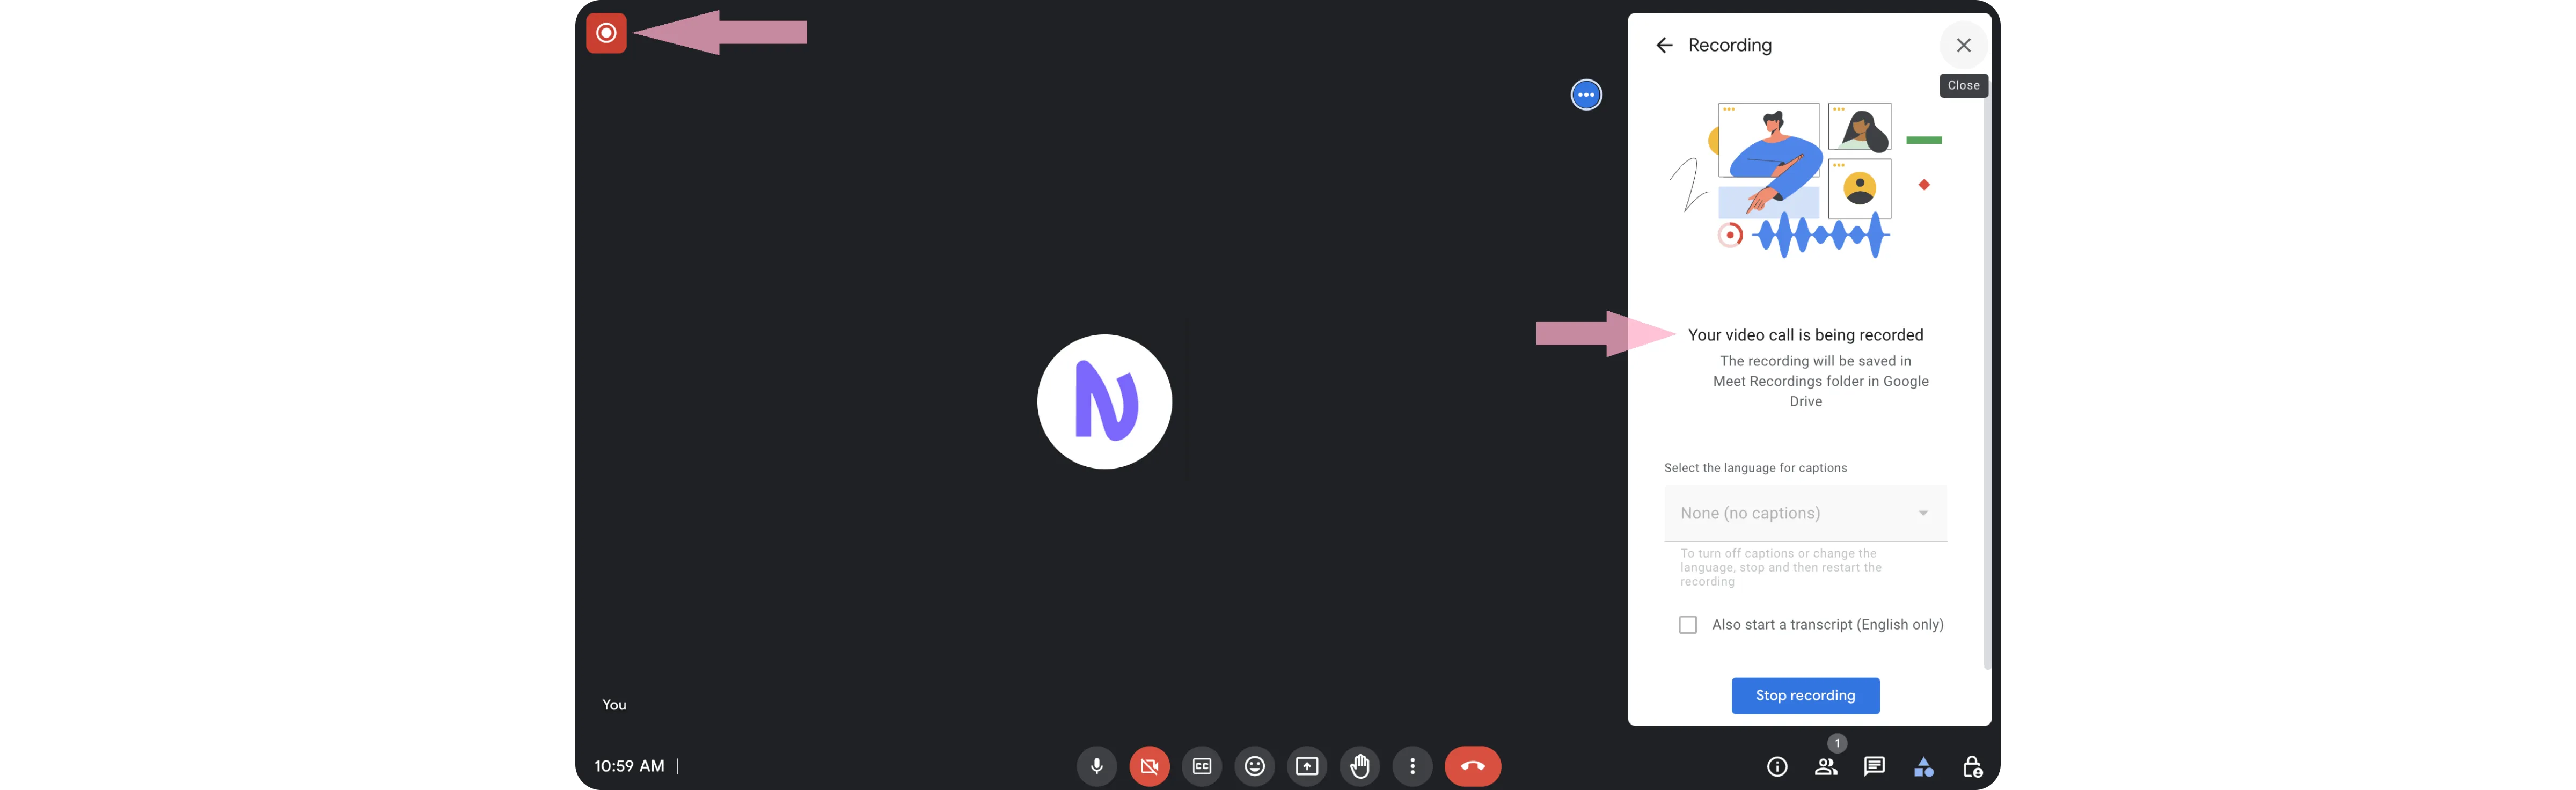The width and height of the screenshot is (2576, 790).
Task: Click the red recording indicator icon
Action: click(x=606, y=33)
